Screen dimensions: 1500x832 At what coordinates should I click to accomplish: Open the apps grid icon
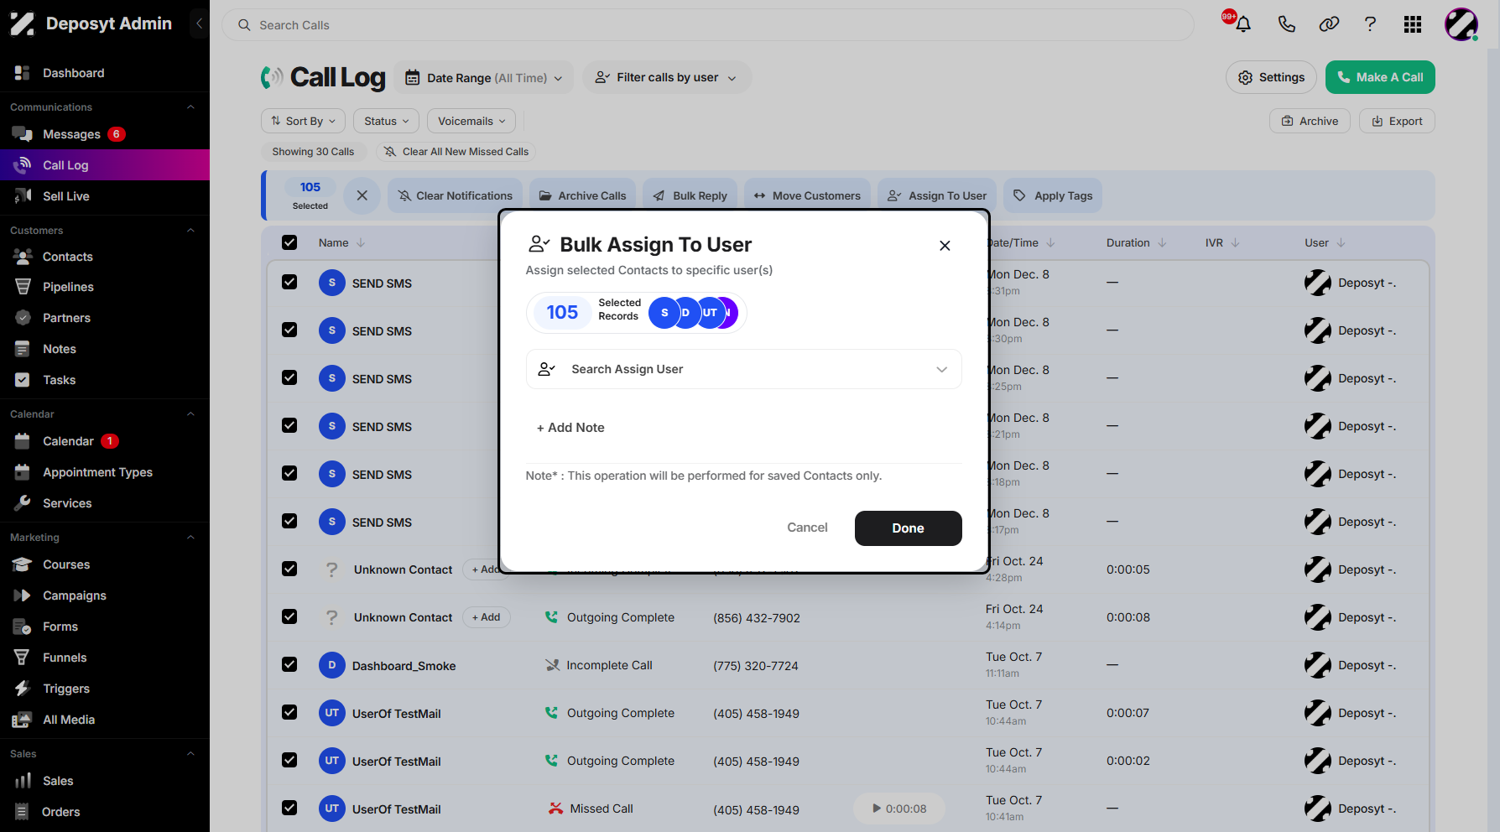pyautogui.click(x=1413, y=24)
